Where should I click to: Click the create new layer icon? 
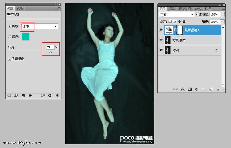point(211,89)
